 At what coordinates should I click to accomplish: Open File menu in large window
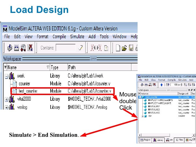coord(7,37)
